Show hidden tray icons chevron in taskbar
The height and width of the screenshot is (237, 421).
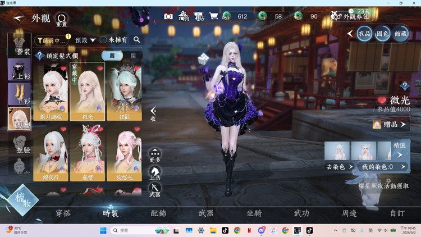click(336, 230)
